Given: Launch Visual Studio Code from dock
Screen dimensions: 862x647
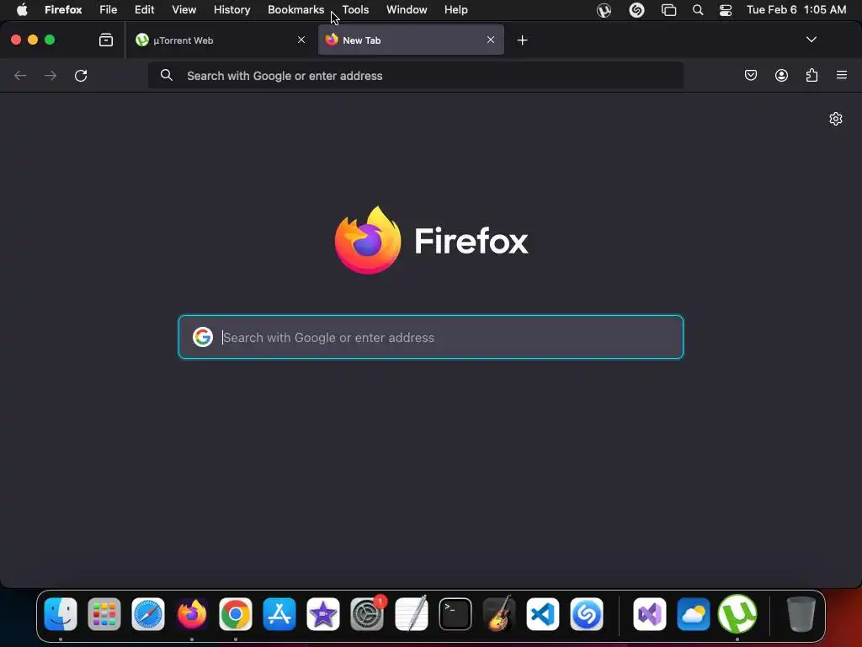Looking at the screenshot, I should [543, 614].
